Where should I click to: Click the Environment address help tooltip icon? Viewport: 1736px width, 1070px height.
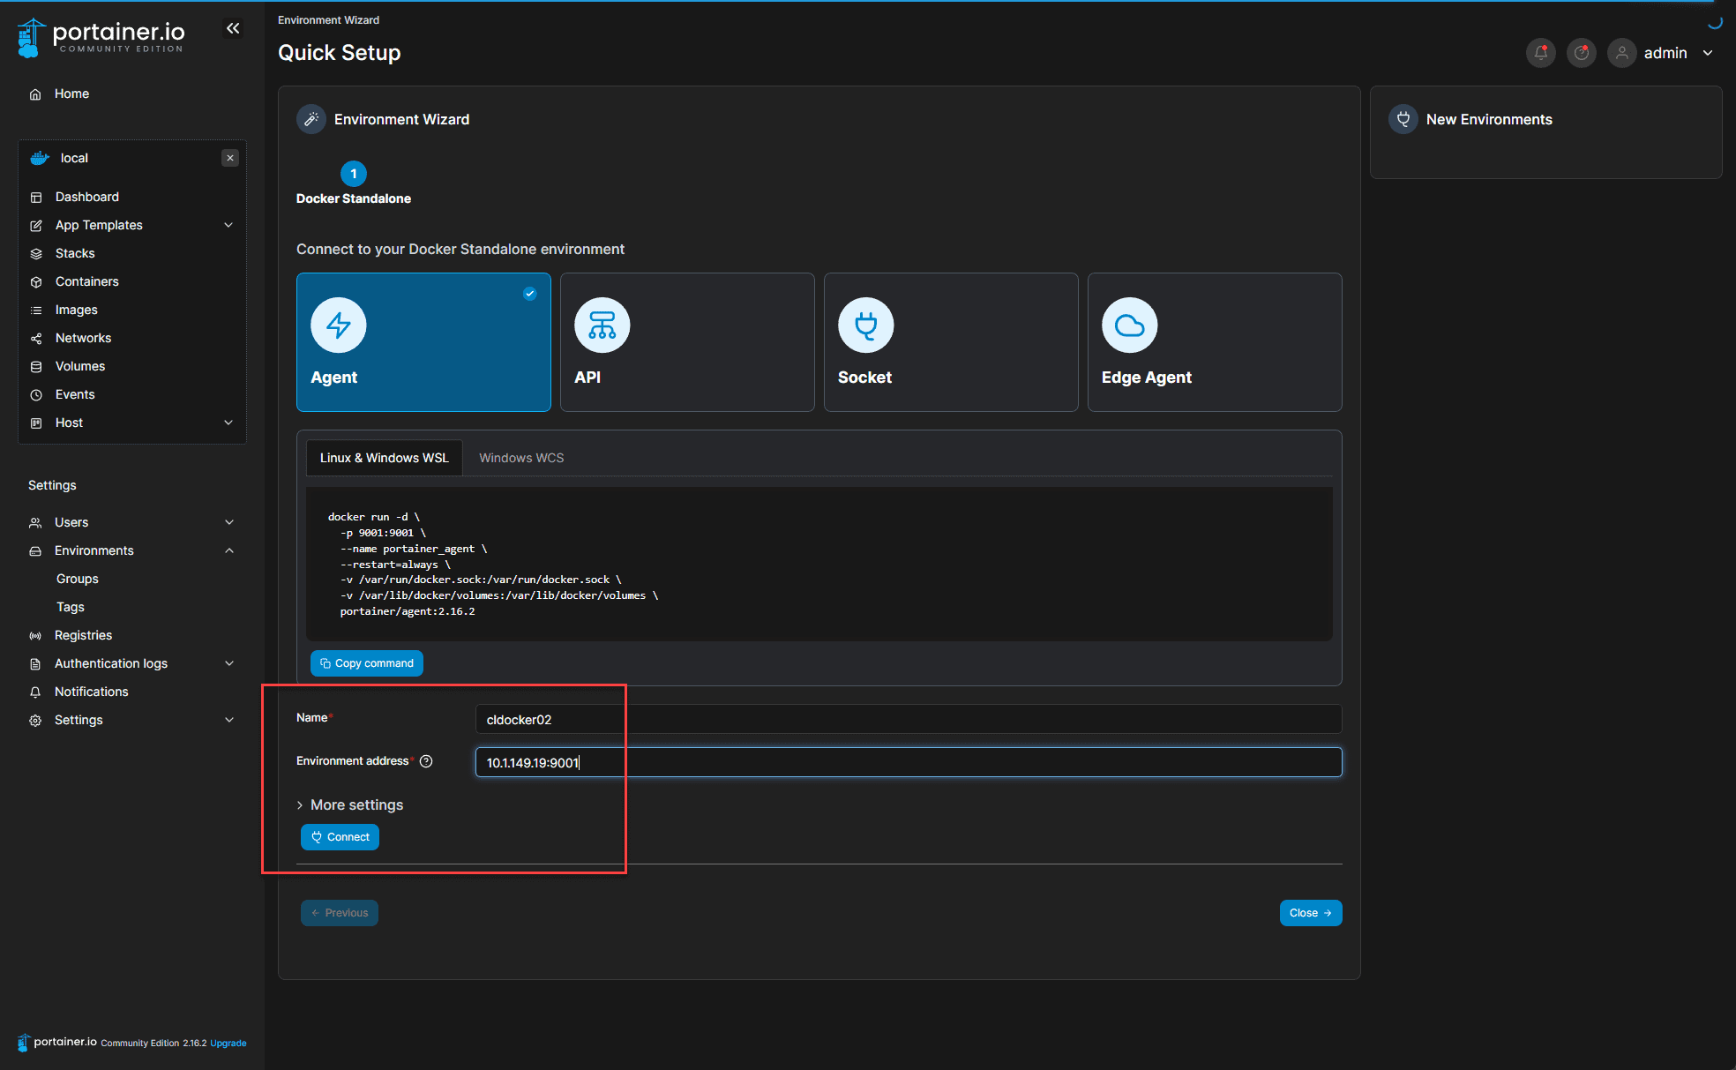point(426,761)
